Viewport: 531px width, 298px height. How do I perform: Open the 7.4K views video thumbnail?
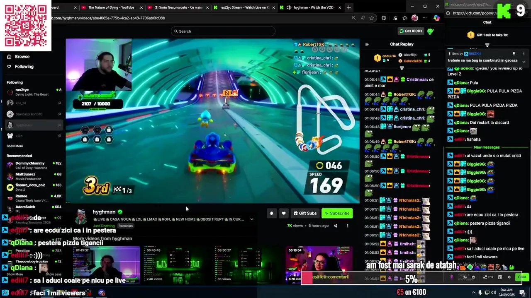tap(177, 264)
